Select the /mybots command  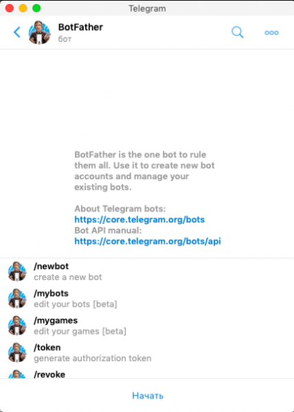click(x=147, y=299)
